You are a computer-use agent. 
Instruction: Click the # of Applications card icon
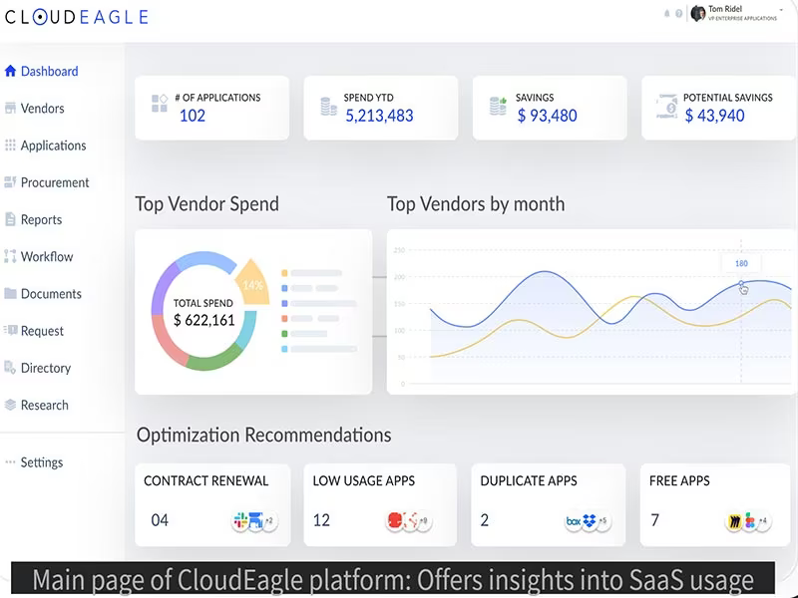point(160,104)
